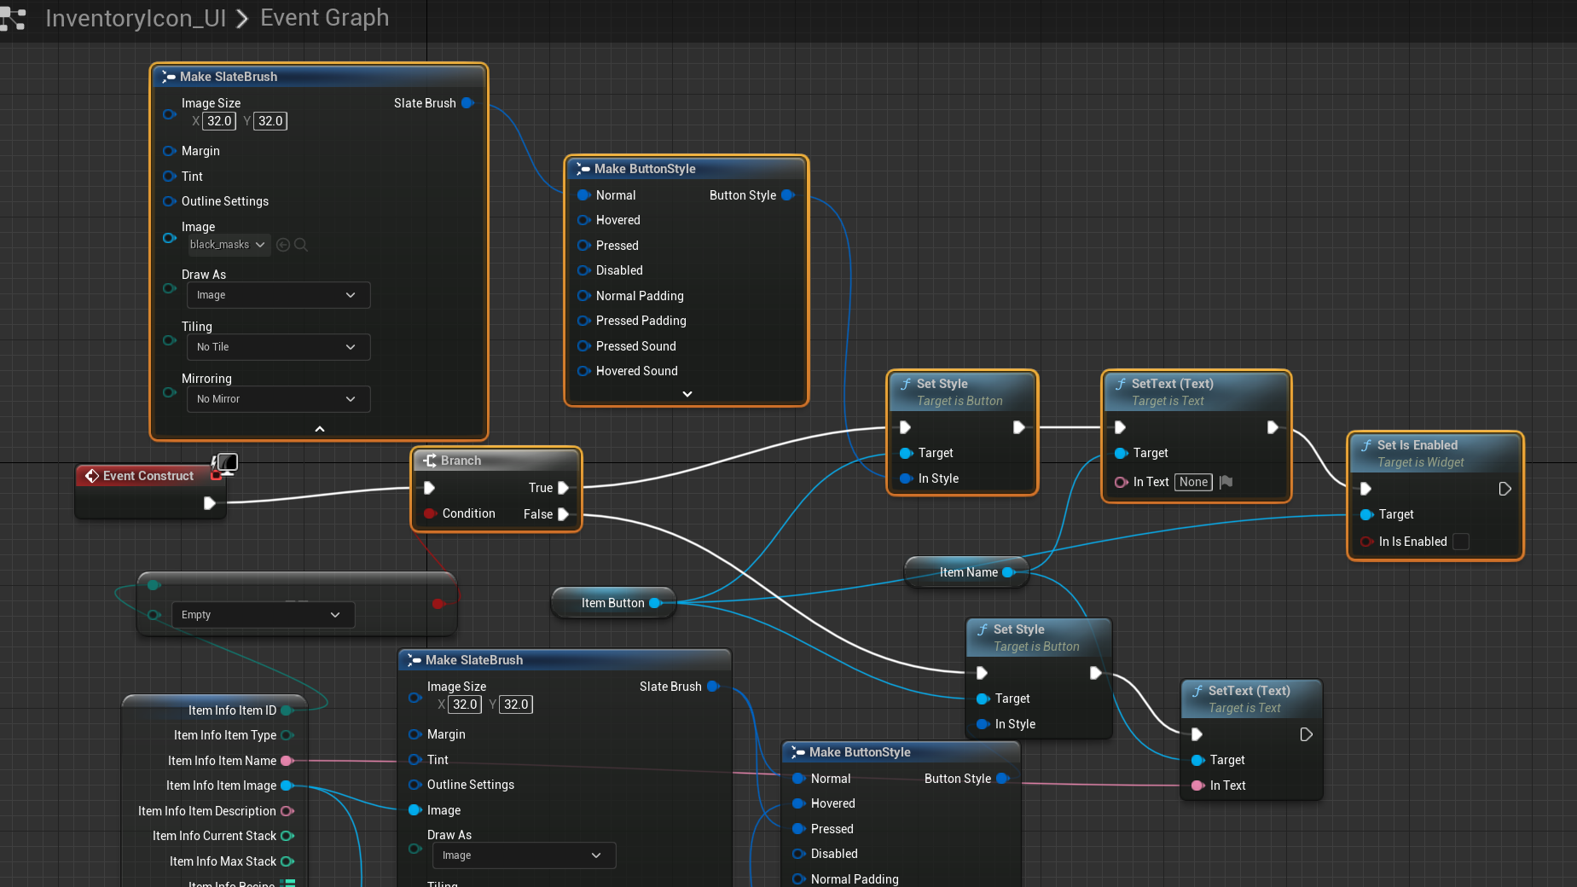The height and width of the screenshot is (887, 1577).
Task: Open the Tiling dropdown showing No Tile
Action: pos(278,347)
